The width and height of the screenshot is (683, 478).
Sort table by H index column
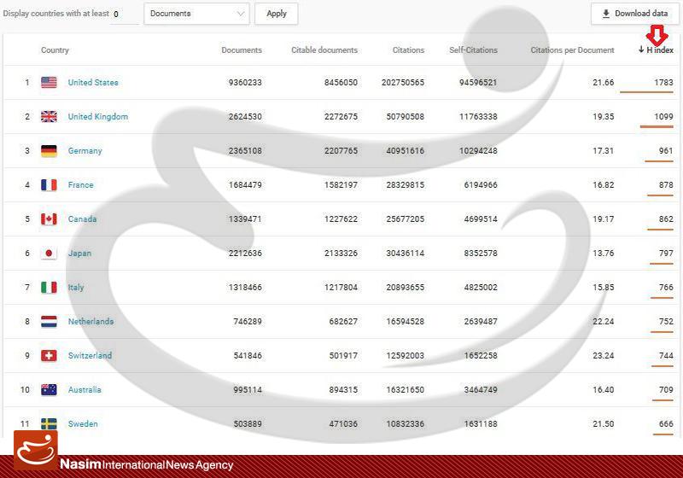pyautogui.click(x=656, y=50)
